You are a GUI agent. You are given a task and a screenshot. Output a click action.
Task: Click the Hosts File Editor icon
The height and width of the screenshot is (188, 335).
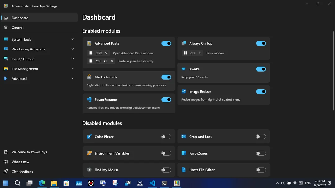pyautogui.click(x=184, y=170)
